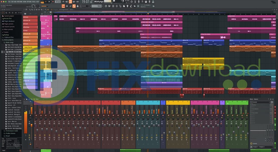Click the red Record button
Screen dimensions: 278x152
[53, 2]
